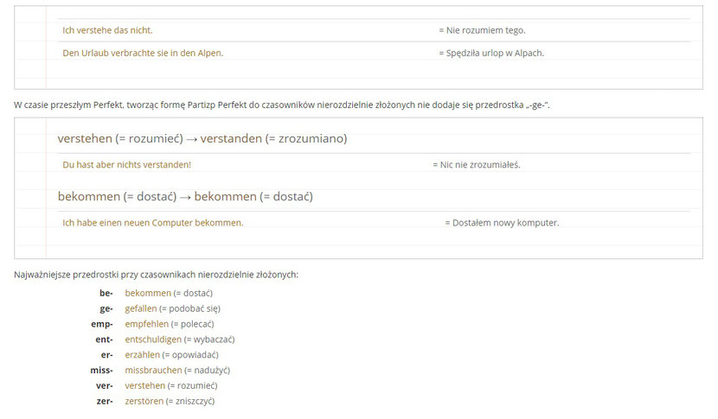Click the bold prefix 'zer-'
718x419 pixels.
[105, 401]
